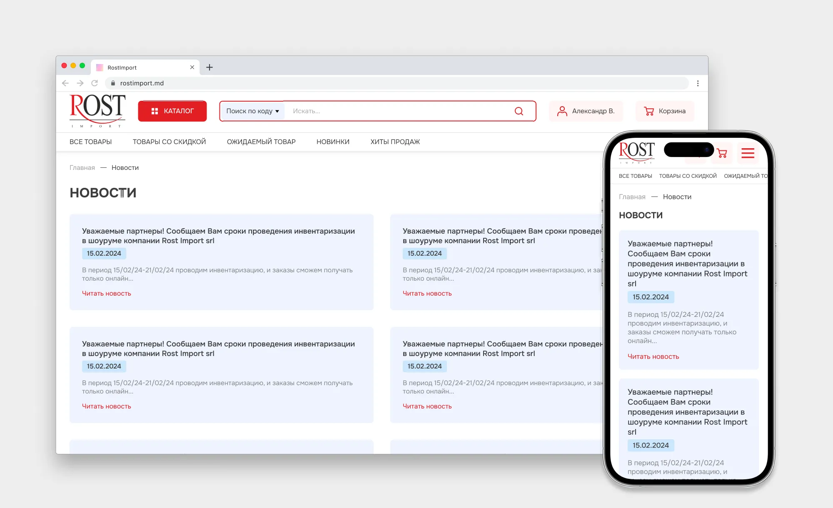Open the Корзина cart button
Image resolution: width=833 pixels, height=508 pixels.
[x=665, y=111]
